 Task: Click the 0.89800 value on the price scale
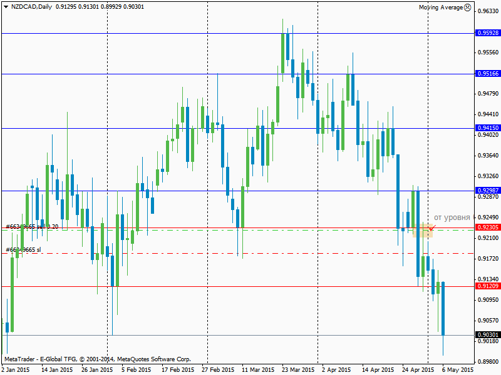[x=488, y=362]
